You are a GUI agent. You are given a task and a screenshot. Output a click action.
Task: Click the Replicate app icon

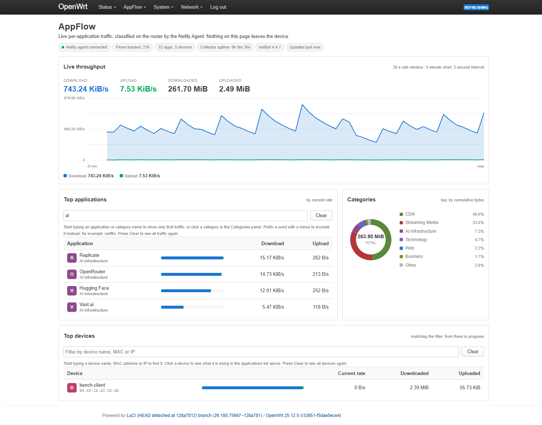[x=72, y=258]
